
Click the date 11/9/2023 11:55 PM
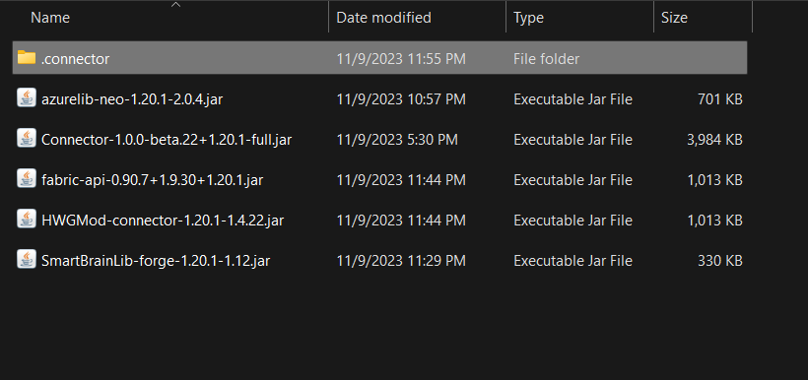401,59
